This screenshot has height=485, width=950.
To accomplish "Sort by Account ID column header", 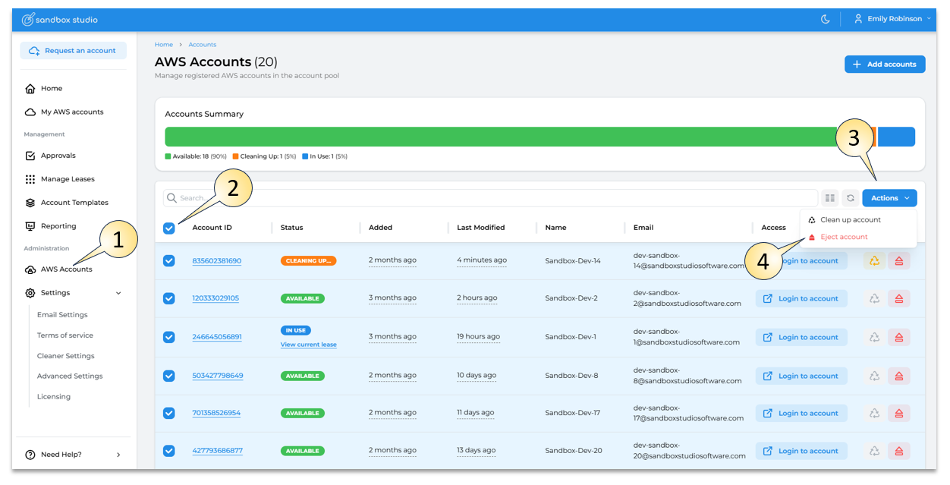I will [x=212, y=228].
